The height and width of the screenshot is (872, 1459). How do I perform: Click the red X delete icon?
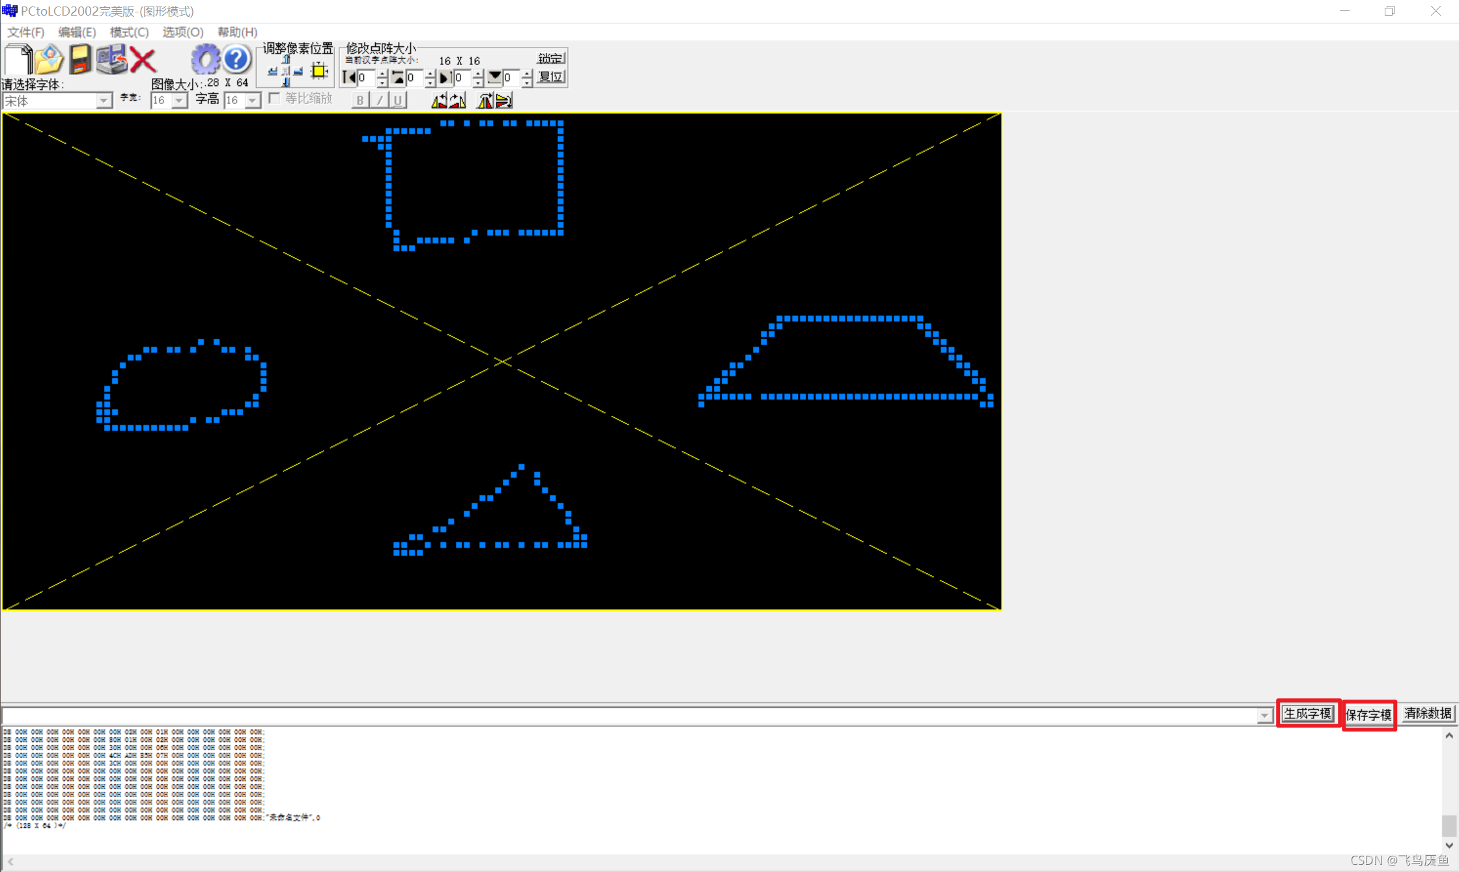143,61
